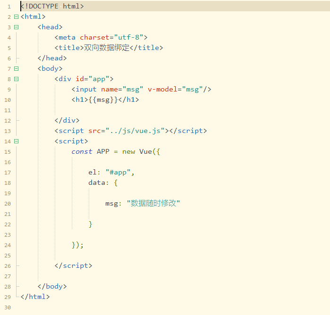Click the closing brace on line 22
The height and width of the screenshot is (315, 330).
[x=91, y=224]
